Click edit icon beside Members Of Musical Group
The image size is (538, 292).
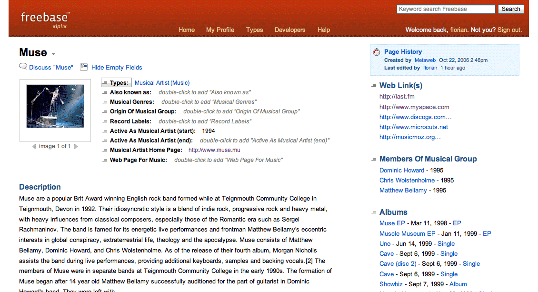click(x=374, y=159)
